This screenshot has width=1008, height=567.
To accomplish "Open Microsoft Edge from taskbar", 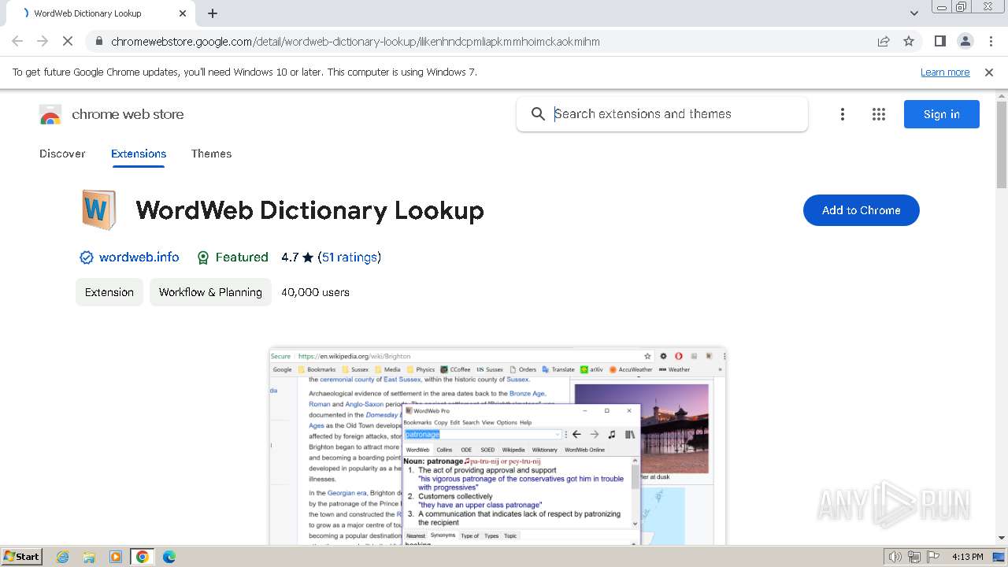I will coord(169,557).
